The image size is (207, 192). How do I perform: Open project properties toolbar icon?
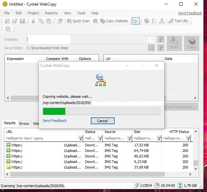coord(60,21)
